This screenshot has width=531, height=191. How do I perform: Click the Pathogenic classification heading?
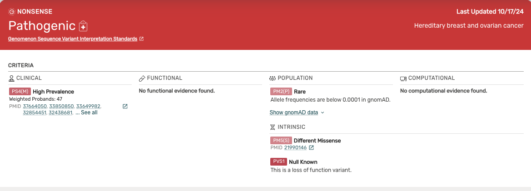point(42,26)
